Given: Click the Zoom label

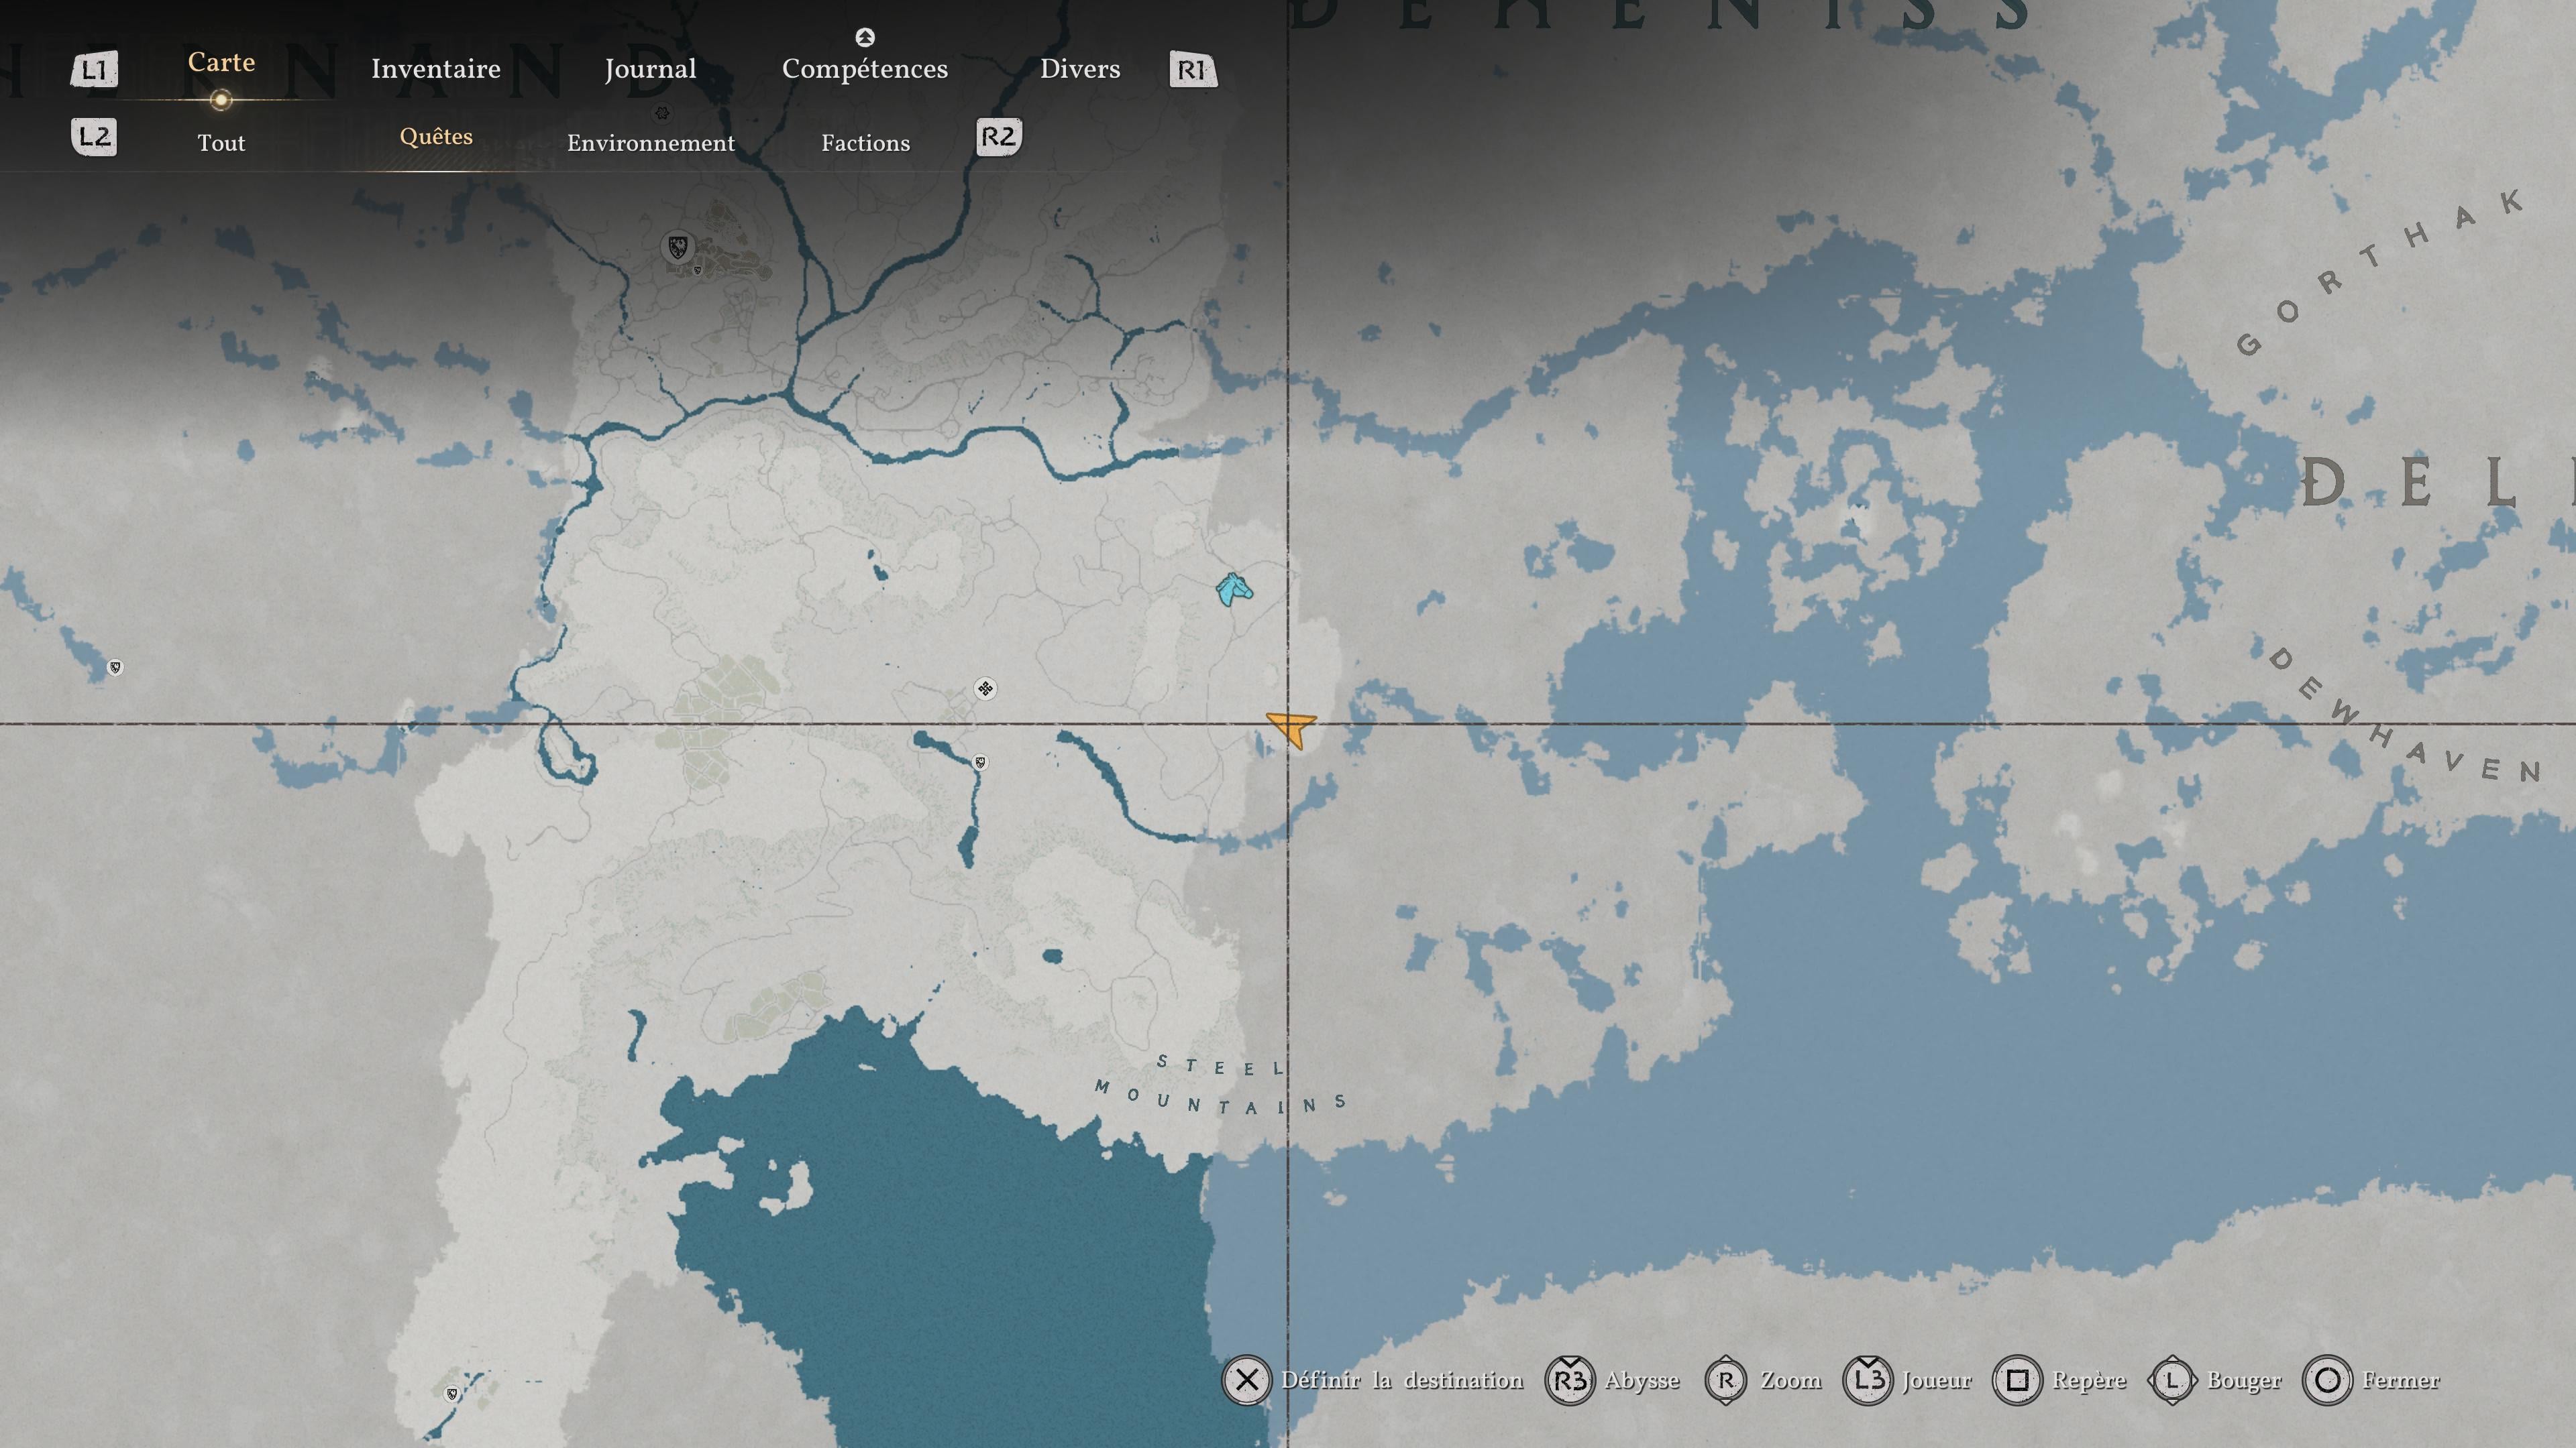Looking at the screenshot, I should pos(1791,1381).
